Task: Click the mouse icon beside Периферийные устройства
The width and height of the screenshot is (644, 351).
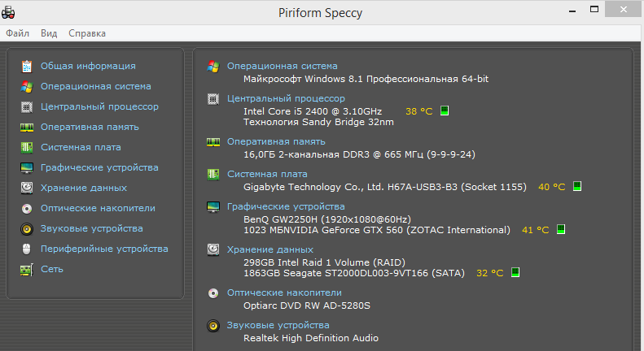Action: (x=27, y=249)
